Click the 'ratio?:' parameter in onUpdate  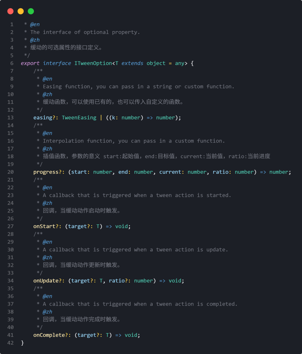click(x=120, y=281)
